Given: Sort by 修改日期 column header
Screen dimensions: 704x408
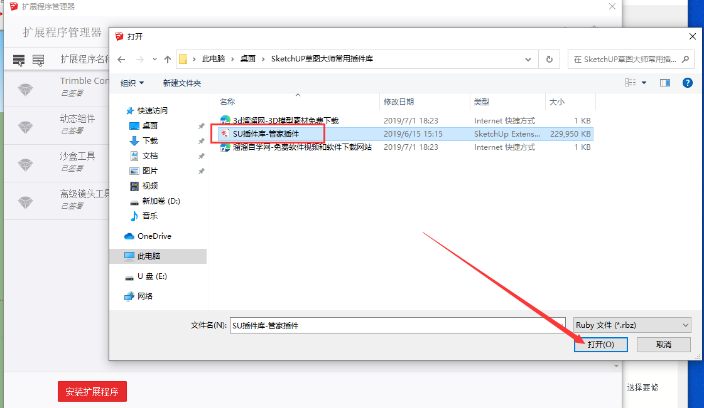Looking at the screenshot, I should click(399, 102).
